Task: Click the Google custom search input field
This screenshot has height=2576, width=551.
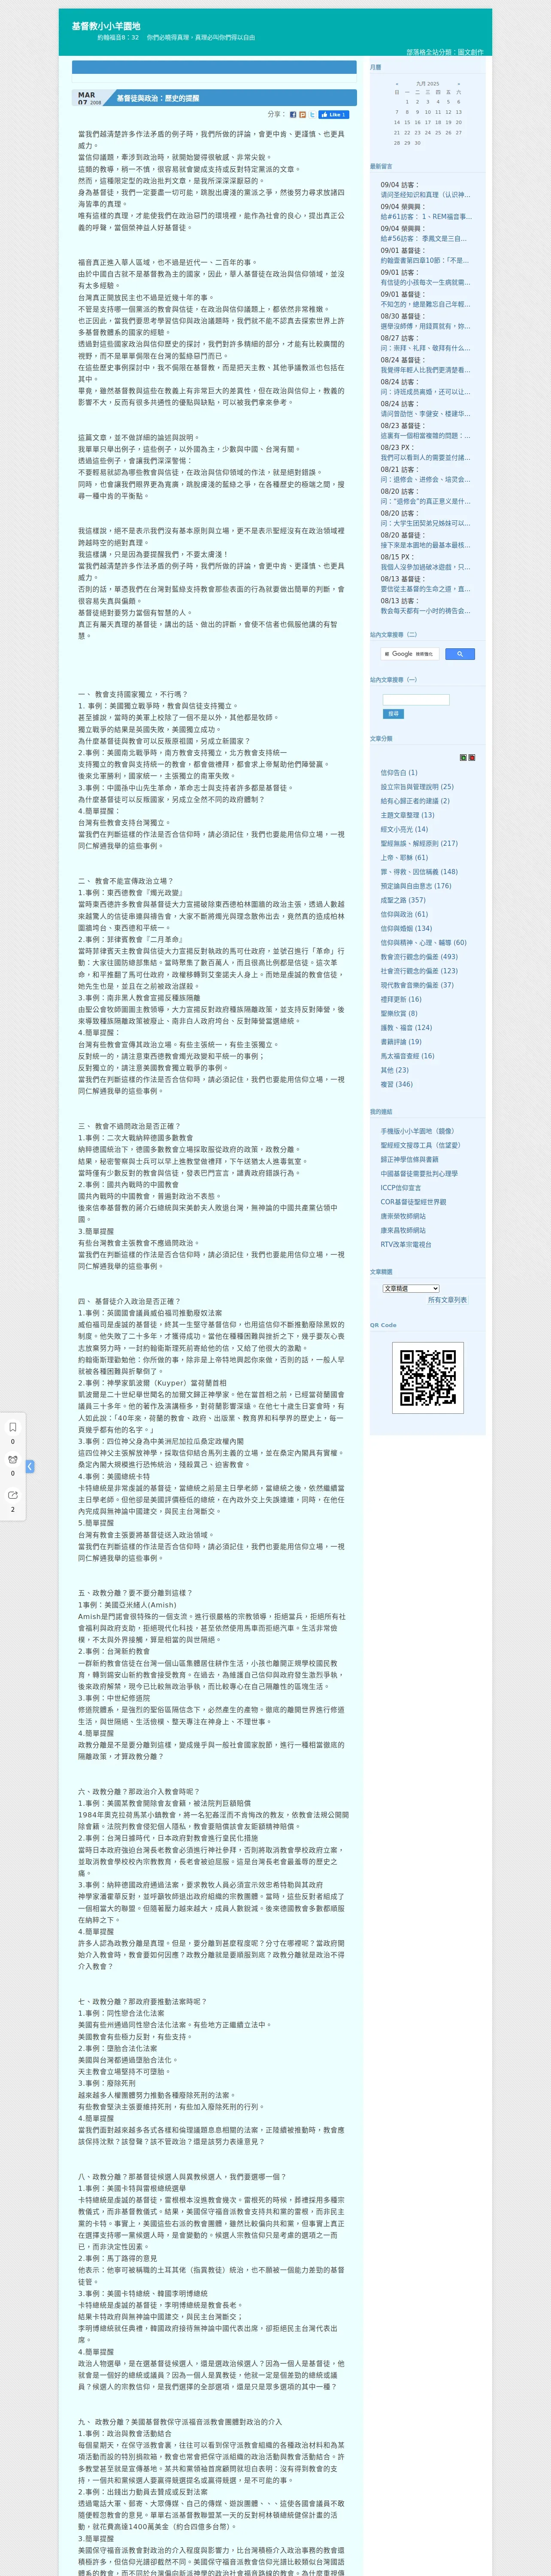Action: click(410, 654)
